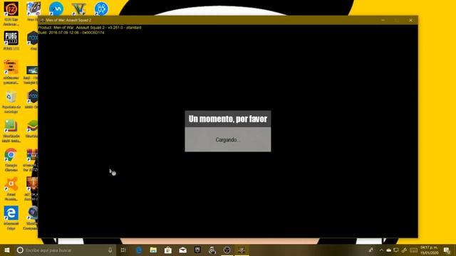The height and width of the screenshot is (256, 456).
Task: Open the blue waveform app desktop shortcut
Action: tap(56, 9)
